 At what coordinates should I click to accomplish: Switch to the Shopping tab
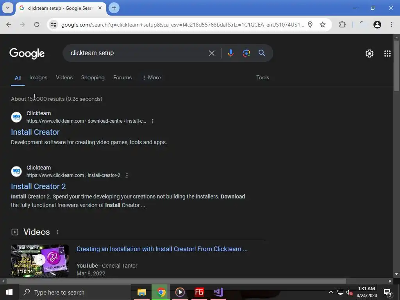tap(93, 78)
